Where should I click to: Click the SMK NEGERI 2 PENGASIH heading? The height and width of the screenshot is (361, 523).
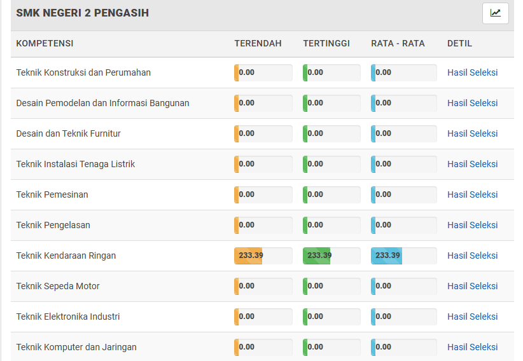[82, 13]
